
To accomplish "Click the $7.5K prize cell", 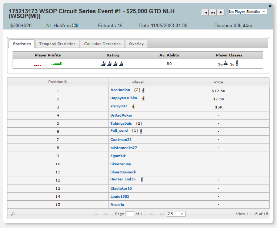I will tap(218, 99).
